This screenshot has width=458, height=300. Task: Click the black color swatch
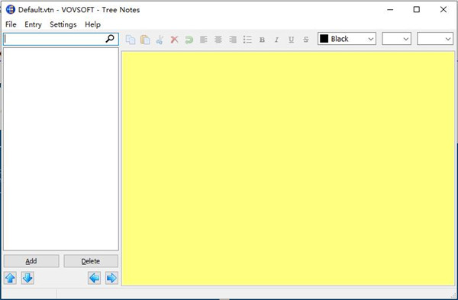(324, 39)
